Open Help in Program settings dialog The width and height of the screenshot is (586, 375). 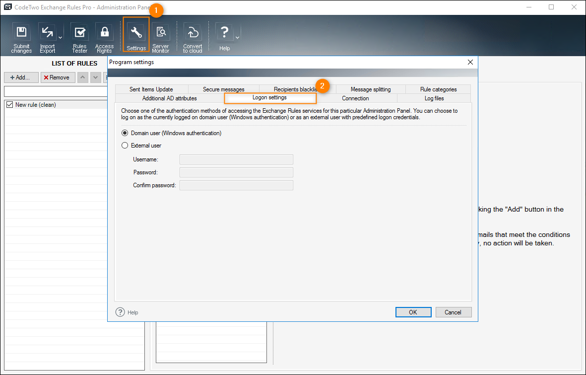point(127,312)
